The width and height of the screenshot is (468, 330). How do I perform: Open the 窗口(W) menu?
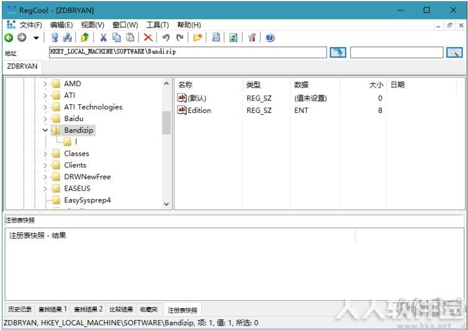tap(125, 25)
